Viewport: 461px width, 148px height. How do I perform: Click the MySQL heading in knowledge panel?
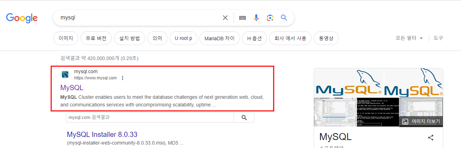(335, 136)
